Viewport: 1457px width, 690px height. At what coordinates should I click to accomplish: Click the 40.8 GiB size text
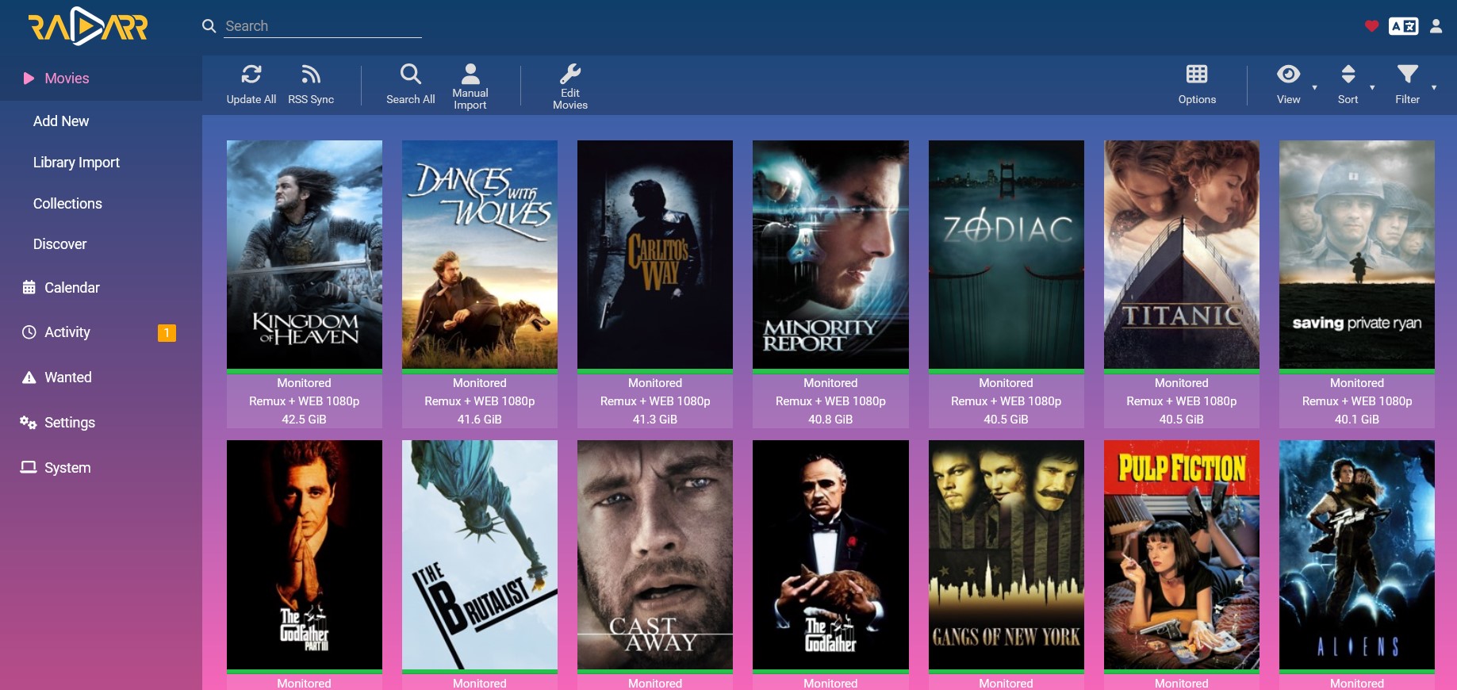pos(830,420)
